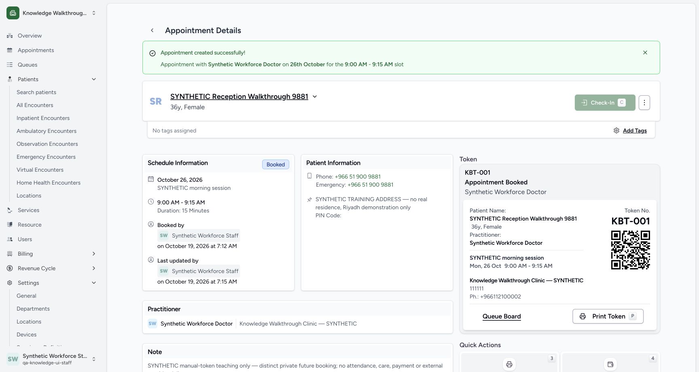The width and height of the screenshot is (699, 372).
Task: Click the patient phone number +966 51 900 9881
Action: pyautogui.click(x=358, y=177)
